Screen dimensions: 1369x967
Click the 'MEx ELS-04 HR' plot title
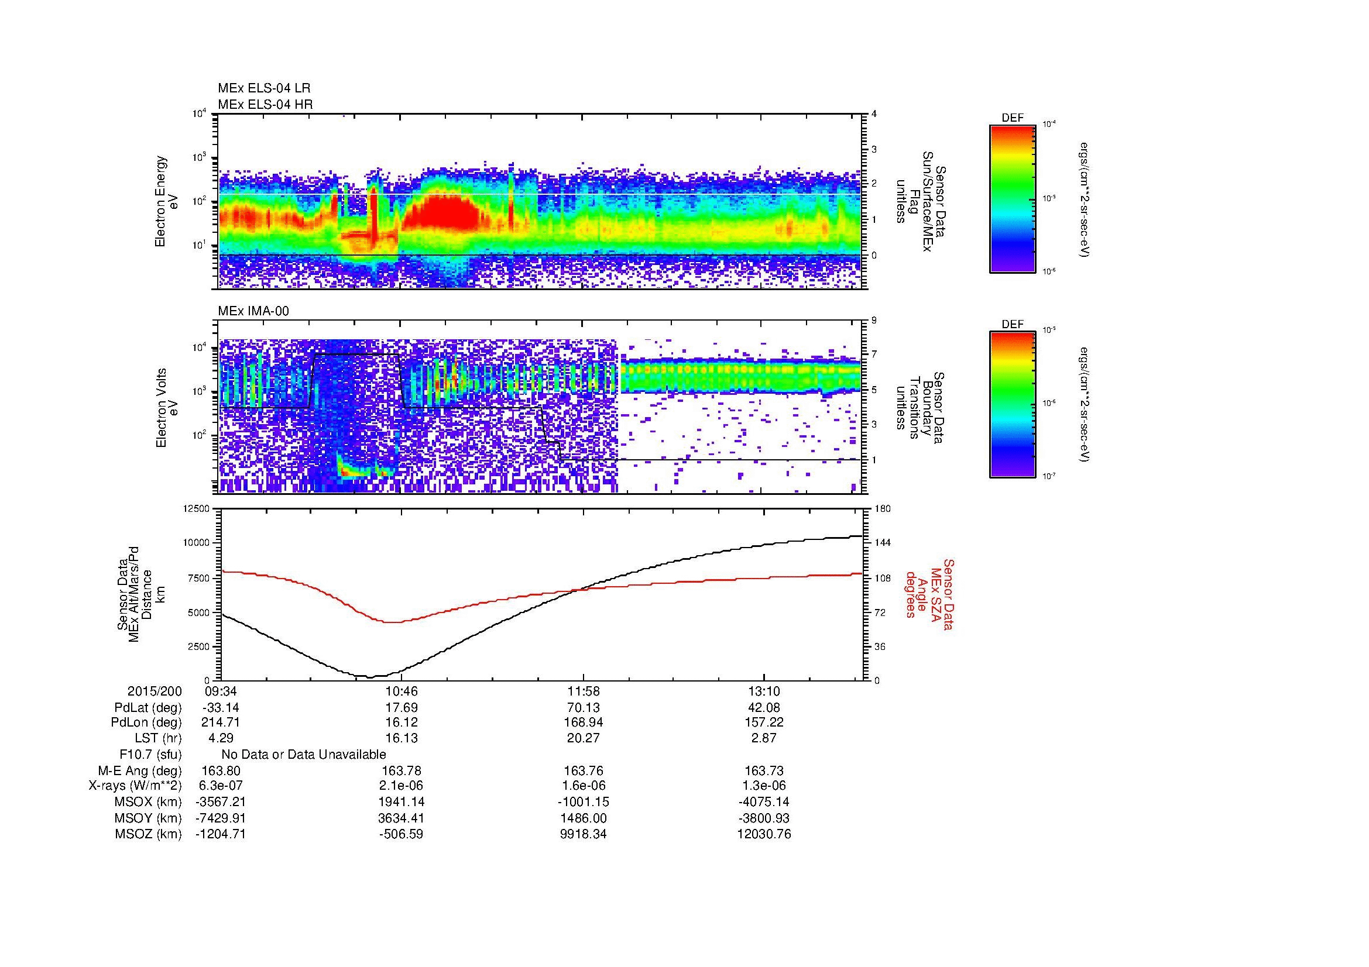[x=265, y=105]
